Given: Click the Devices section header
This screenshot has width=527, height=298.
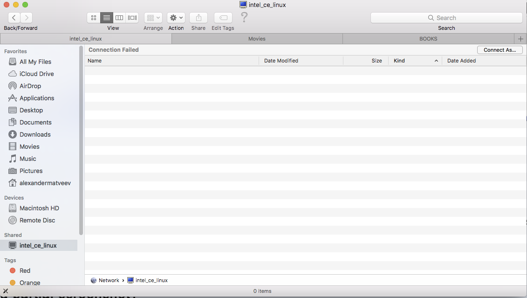Looking at the screenshot, I should click(14, 198).
